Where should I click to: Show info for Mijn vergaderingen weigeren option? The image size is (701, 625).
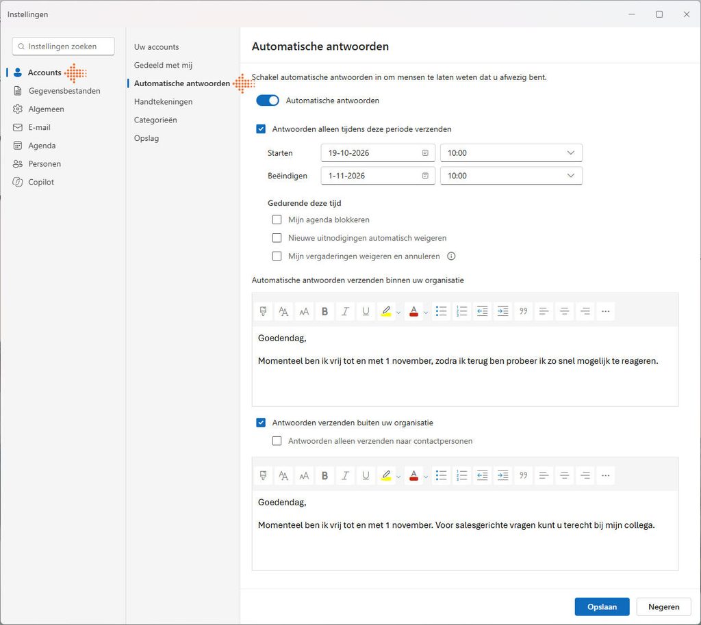click(x=451, y=256)
